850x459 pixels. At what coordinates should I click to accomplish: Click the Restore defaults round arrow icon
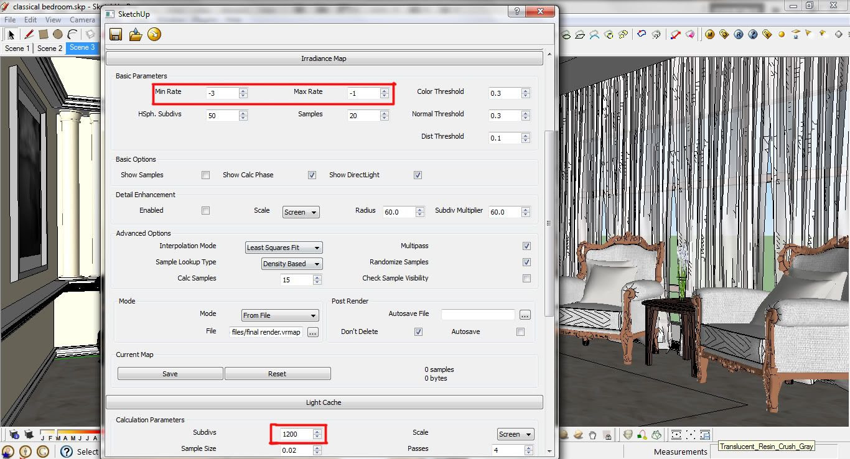pos(154,35)
